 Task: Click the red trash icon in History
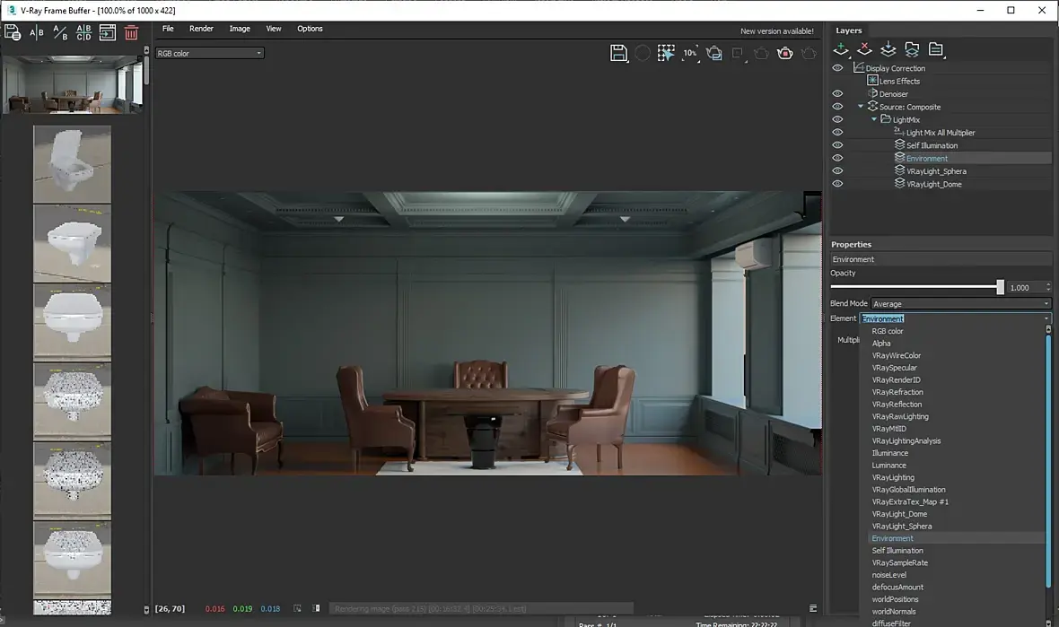pyautogui.click(x=131, y=33)
